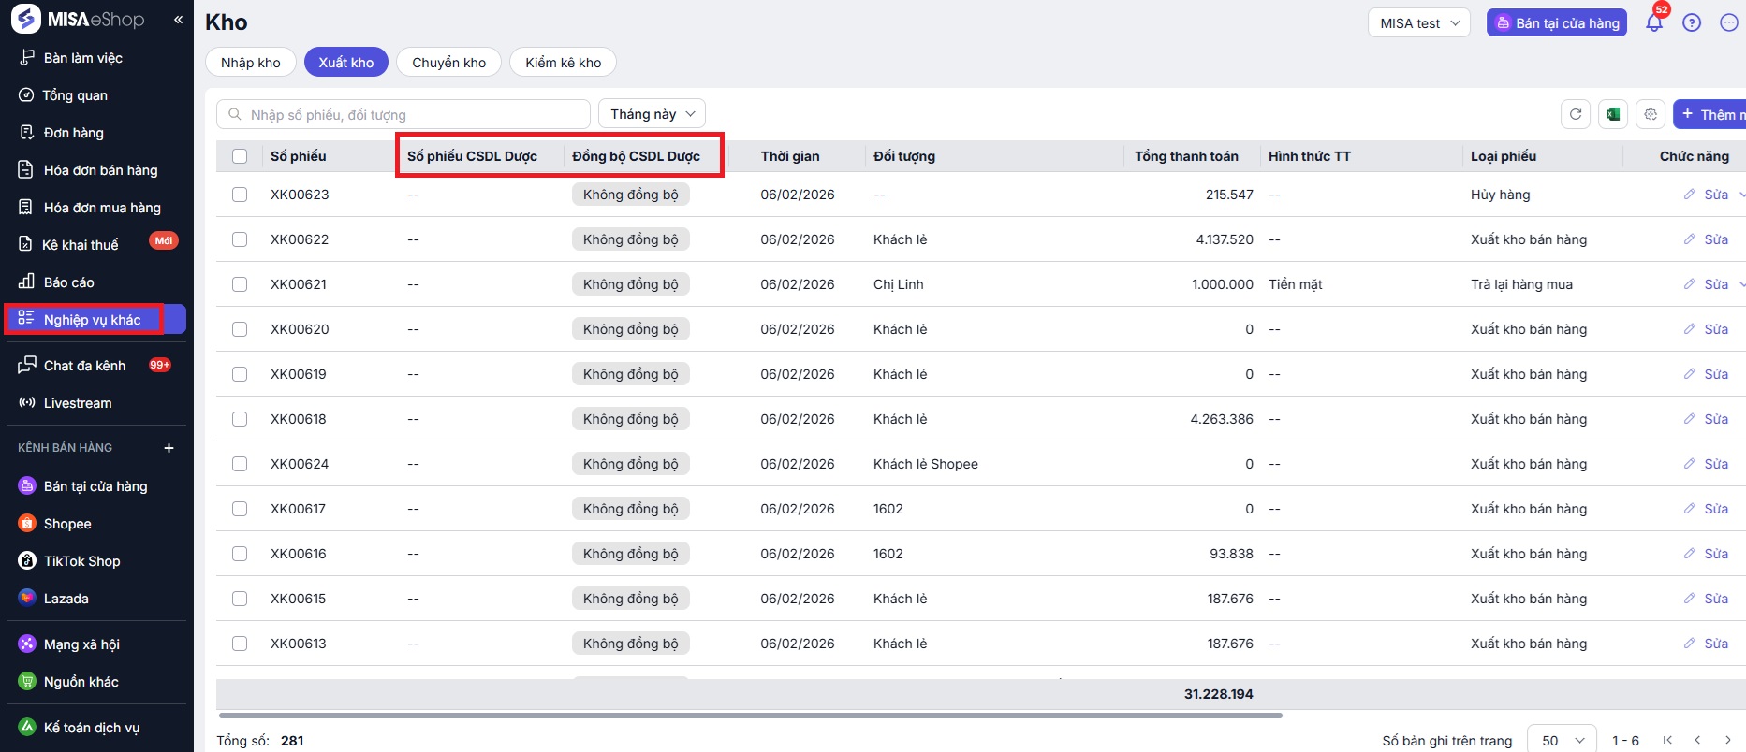Open the MISA test store dropdown
The height and width of the screenshot is (752, 1746).
tap(1419, 23)
